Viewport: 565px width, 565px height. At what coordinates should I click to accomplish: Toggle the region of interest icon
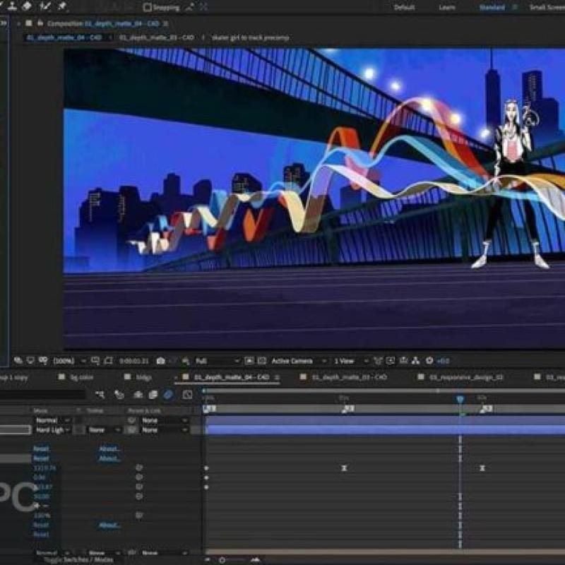pos(108,361)
